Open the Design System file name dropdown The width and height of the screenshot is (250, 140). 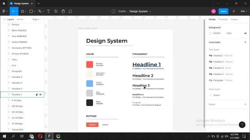(x=150, y=11)
